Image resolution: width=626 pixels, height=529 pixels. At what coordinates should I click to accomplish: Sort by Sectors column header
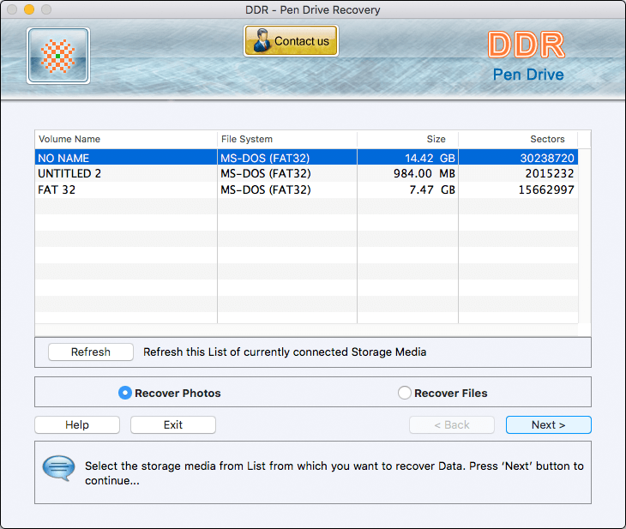pos(518,139)
